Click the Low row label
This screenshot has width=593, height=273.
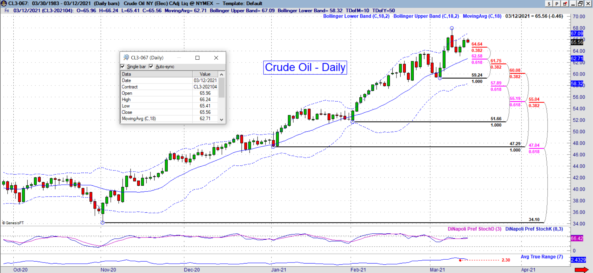126,106
